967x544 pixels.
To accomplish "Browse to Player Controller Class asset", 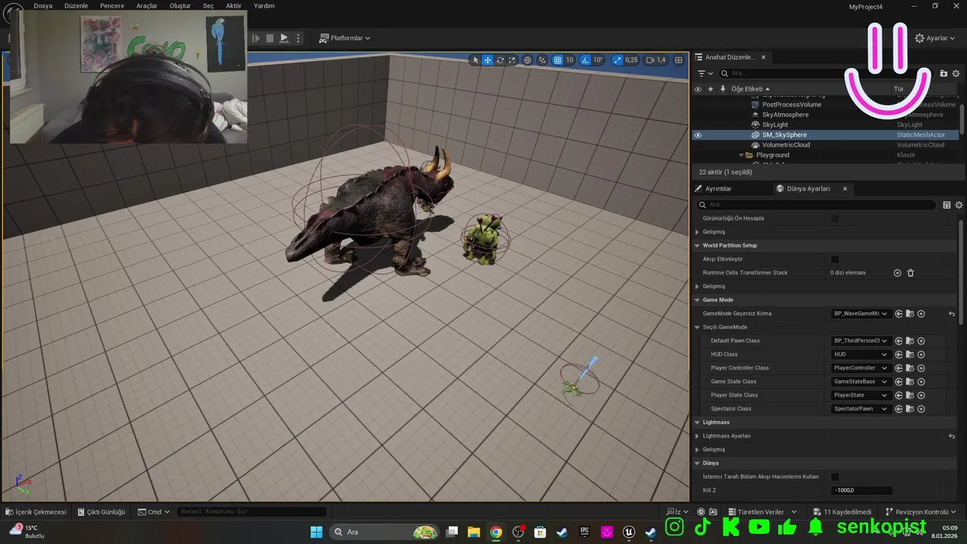I will 910,368.
